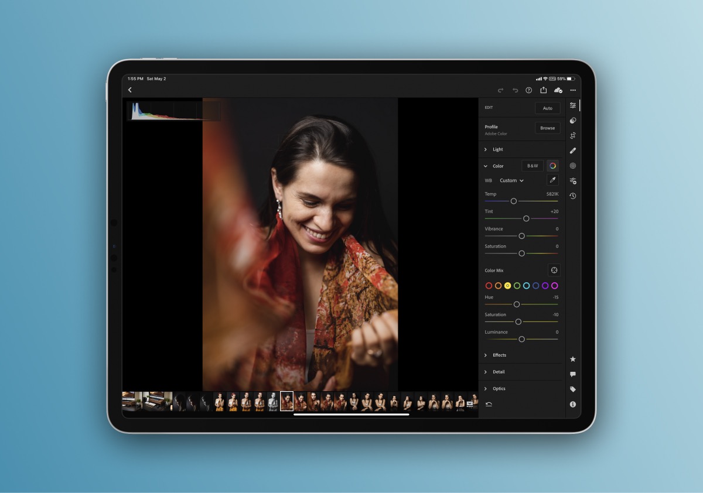The width and height of the screenshot is (703, 493).
Task: Click the Color Mix Saturation slider handle
Action: 518,321
